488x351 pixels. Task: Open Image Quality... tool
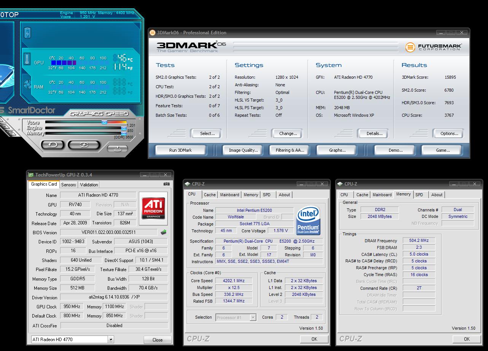coord(243,150)
